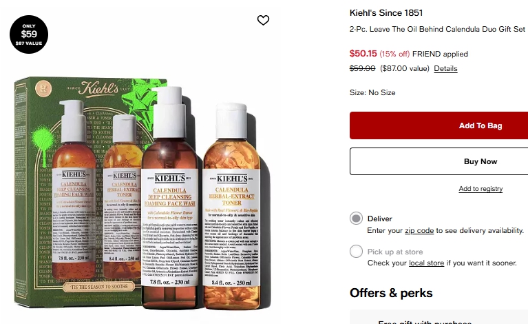Image resolution: width=528 pixels, height=324 pixels.
Task: Open the Kiehl's Since 1851 brand link
Action: click(x=386, y=13)
